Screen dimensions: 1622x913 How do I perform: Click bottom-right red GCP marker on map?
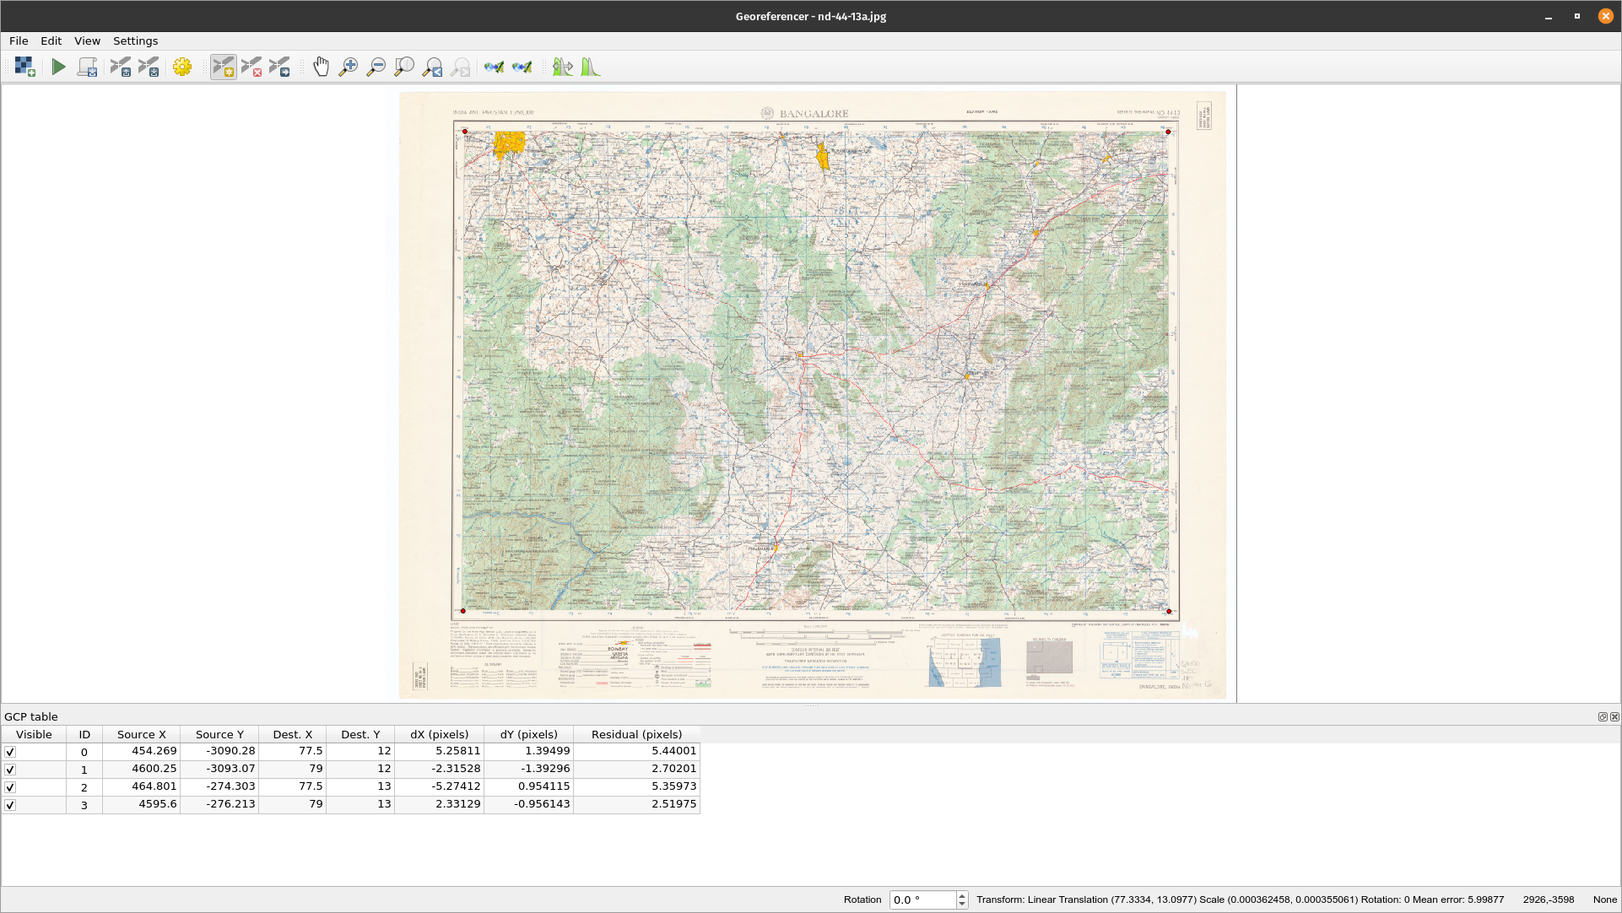(x=1169, y=611)
